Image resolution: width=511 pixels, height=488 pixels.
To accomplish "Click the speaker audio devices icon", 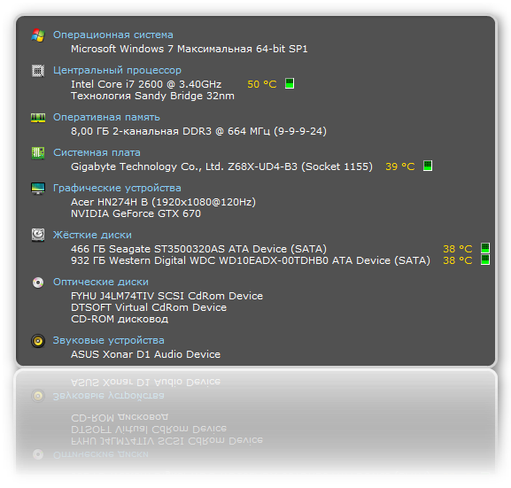I will [x=38, y=341].
